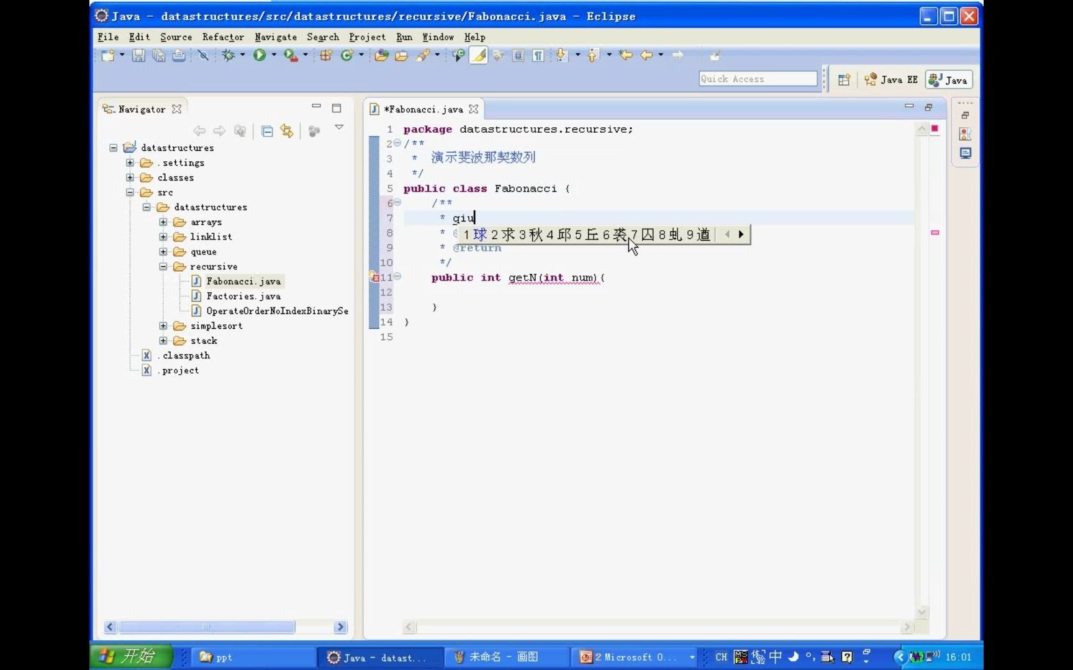Expand the arrays folder

pos(163,222)
